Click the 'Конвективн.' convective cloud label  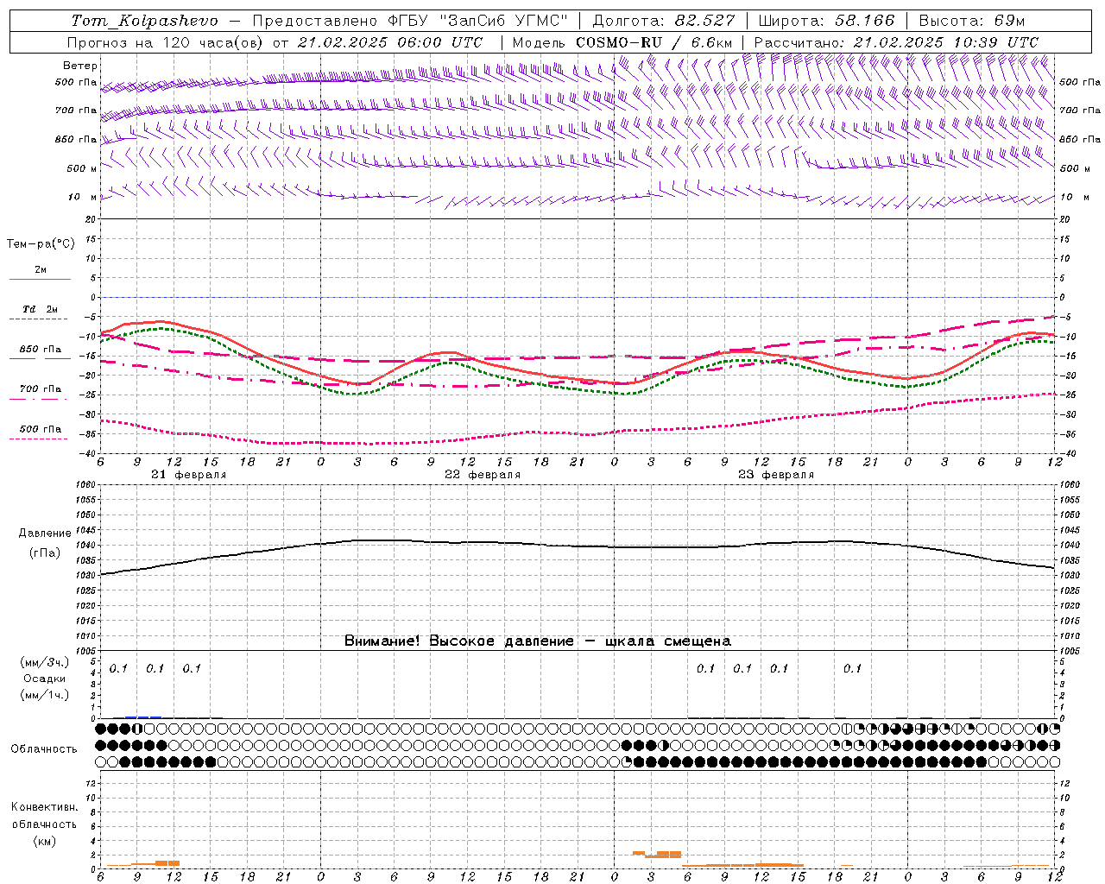(x=44, y=807)
